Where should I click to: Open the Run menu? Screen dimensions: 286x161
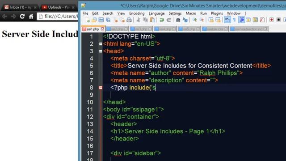tap(203, 13)
